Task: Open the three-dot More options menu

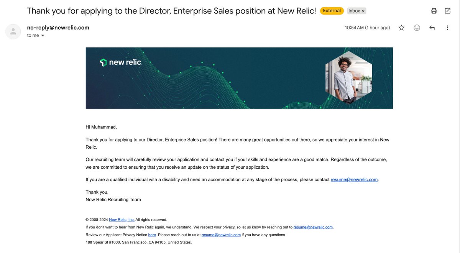Action: point(447,28)
